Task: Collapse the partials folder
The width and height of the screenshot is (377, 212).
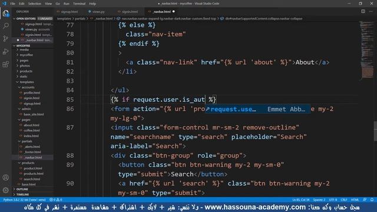Action: pos(27,141)
